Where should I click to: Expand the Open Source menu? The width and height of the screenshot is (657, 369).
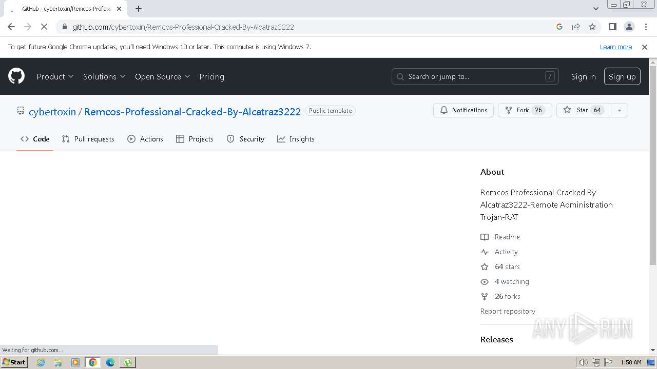pyautogui.click(x=162, y=76)
